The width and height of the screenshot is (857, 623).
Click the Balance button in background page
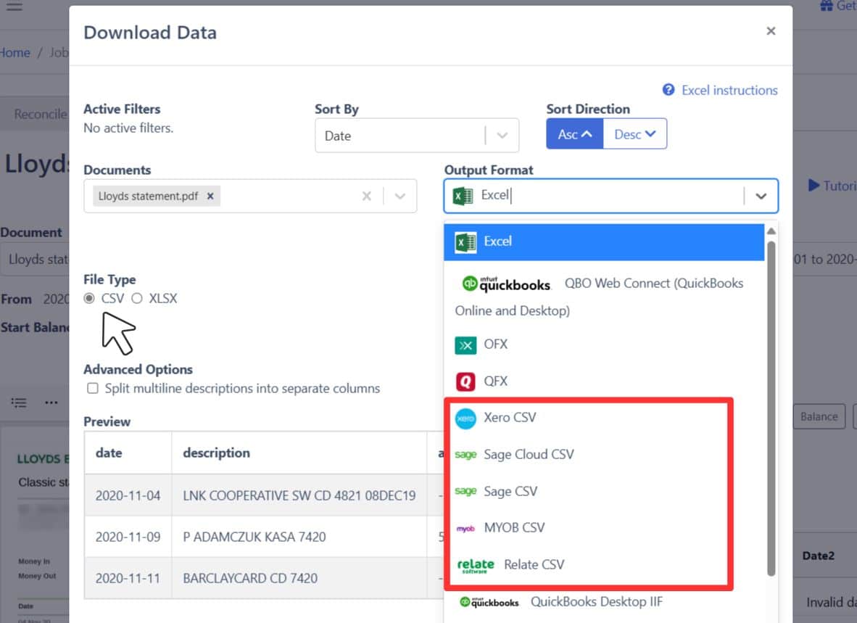click(x=819, y=416)
